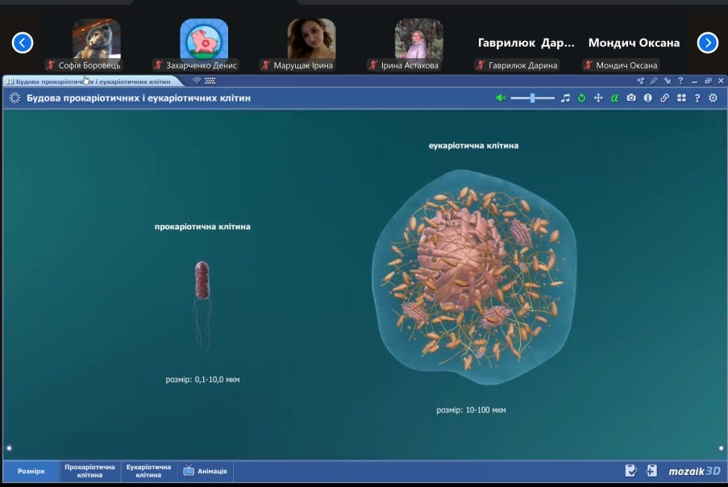This screenshot has height=487, width=728.
Task: Select the four-arrow move tool
Action: pos(598,98)
